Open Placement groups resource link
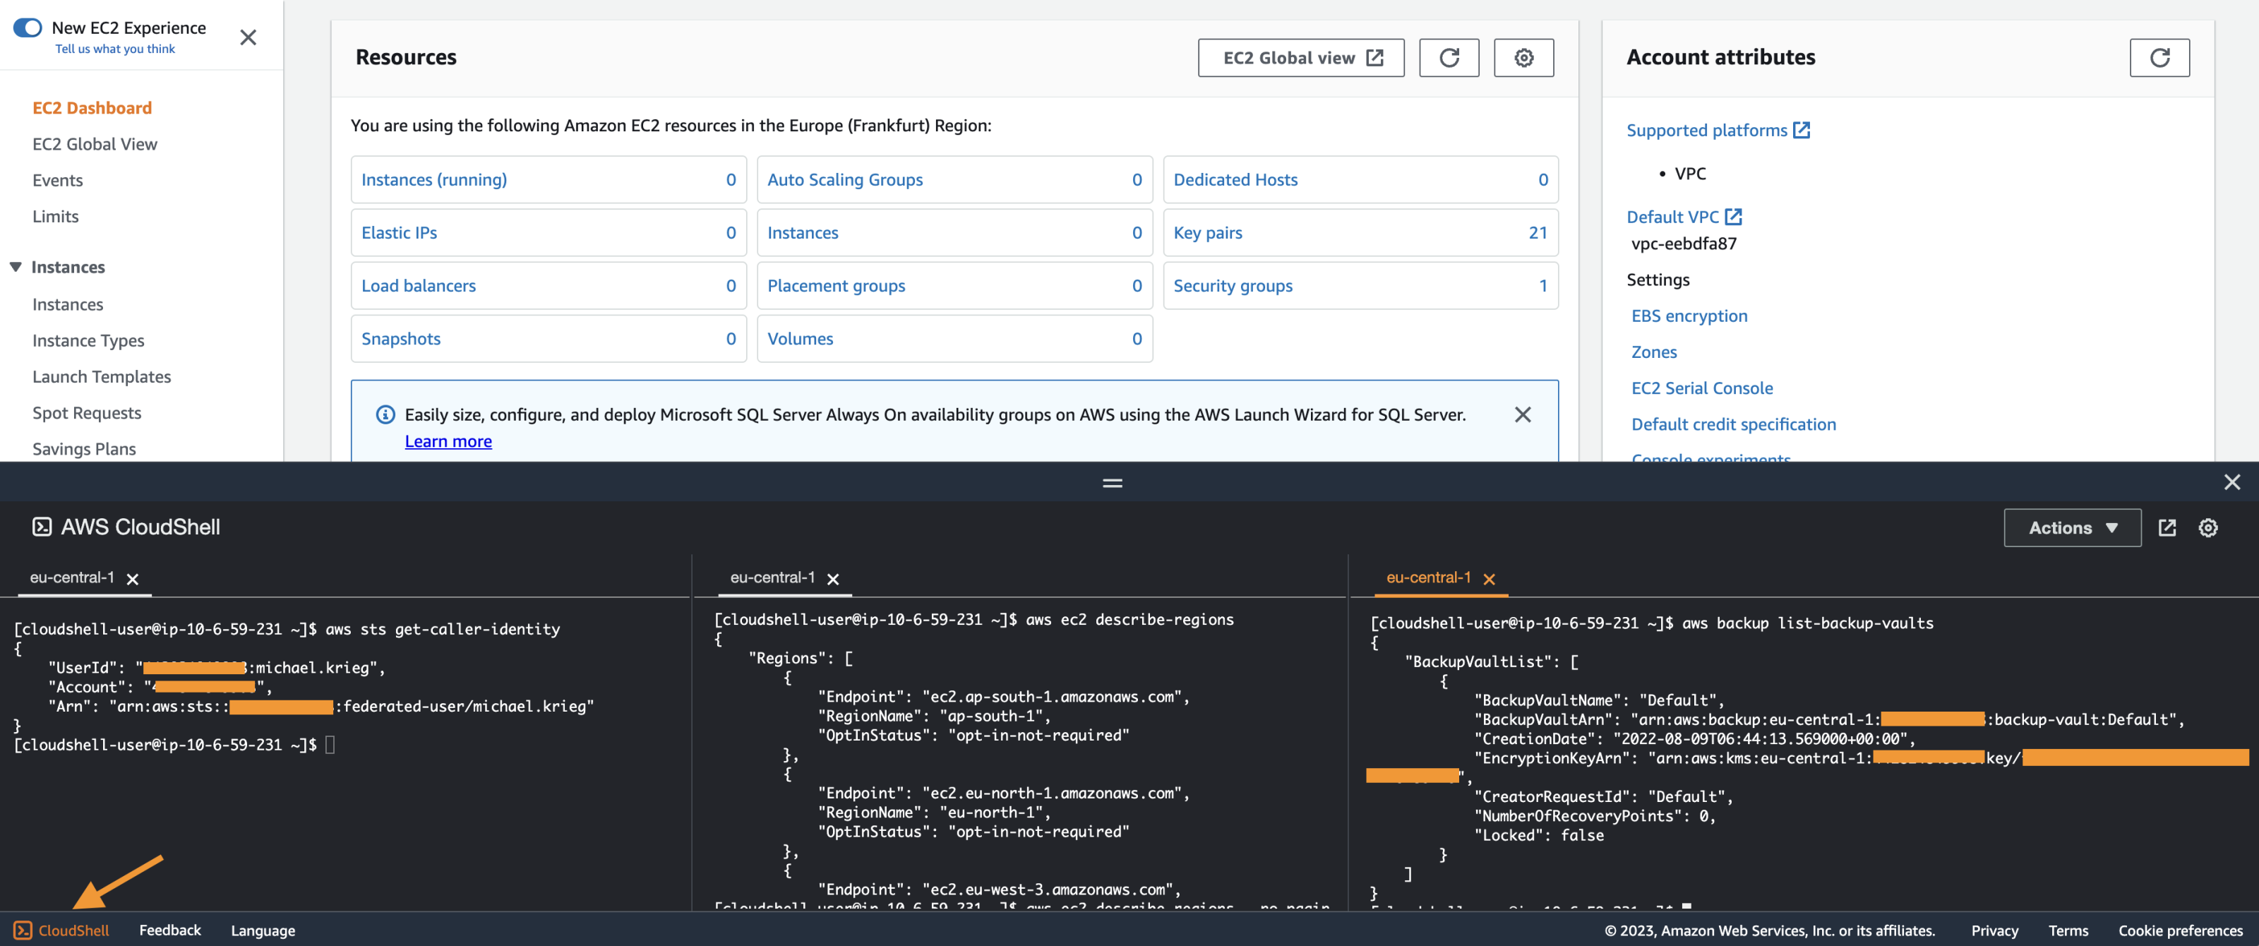This screenshot has width=2259, height=946. coord(836,286)
